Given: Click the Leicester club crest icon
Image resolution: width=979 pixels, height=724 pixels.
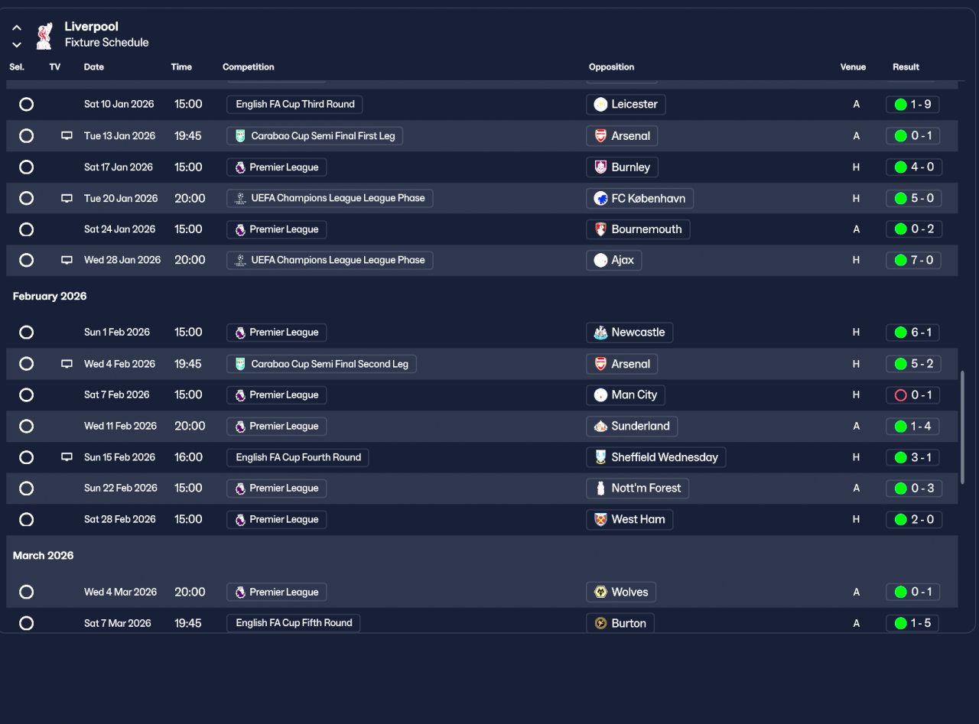Looking at the screenshot, I should coord(601,105).
